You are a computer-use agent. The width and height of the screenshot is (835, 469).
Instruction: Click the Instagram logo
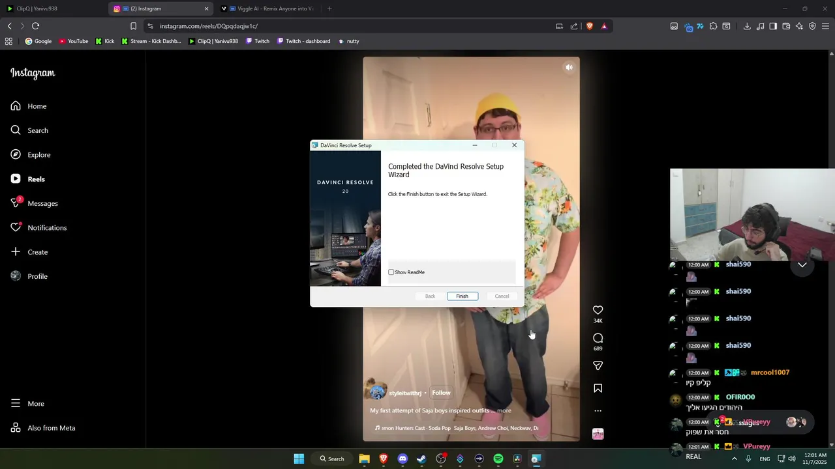[33, 73]
